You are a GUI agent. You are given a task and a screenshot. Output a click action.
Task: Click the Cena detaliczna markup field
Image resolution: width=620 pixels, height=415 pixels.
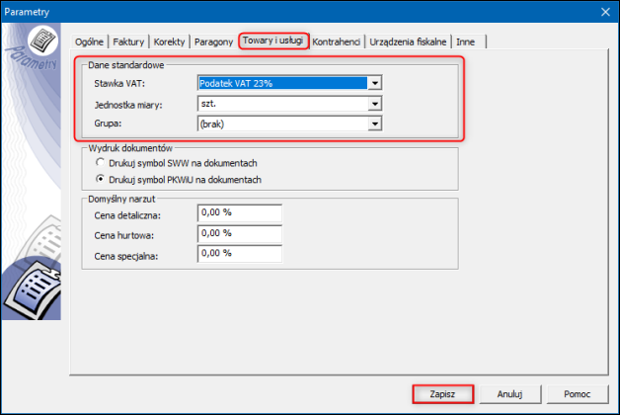pos(240,213)
